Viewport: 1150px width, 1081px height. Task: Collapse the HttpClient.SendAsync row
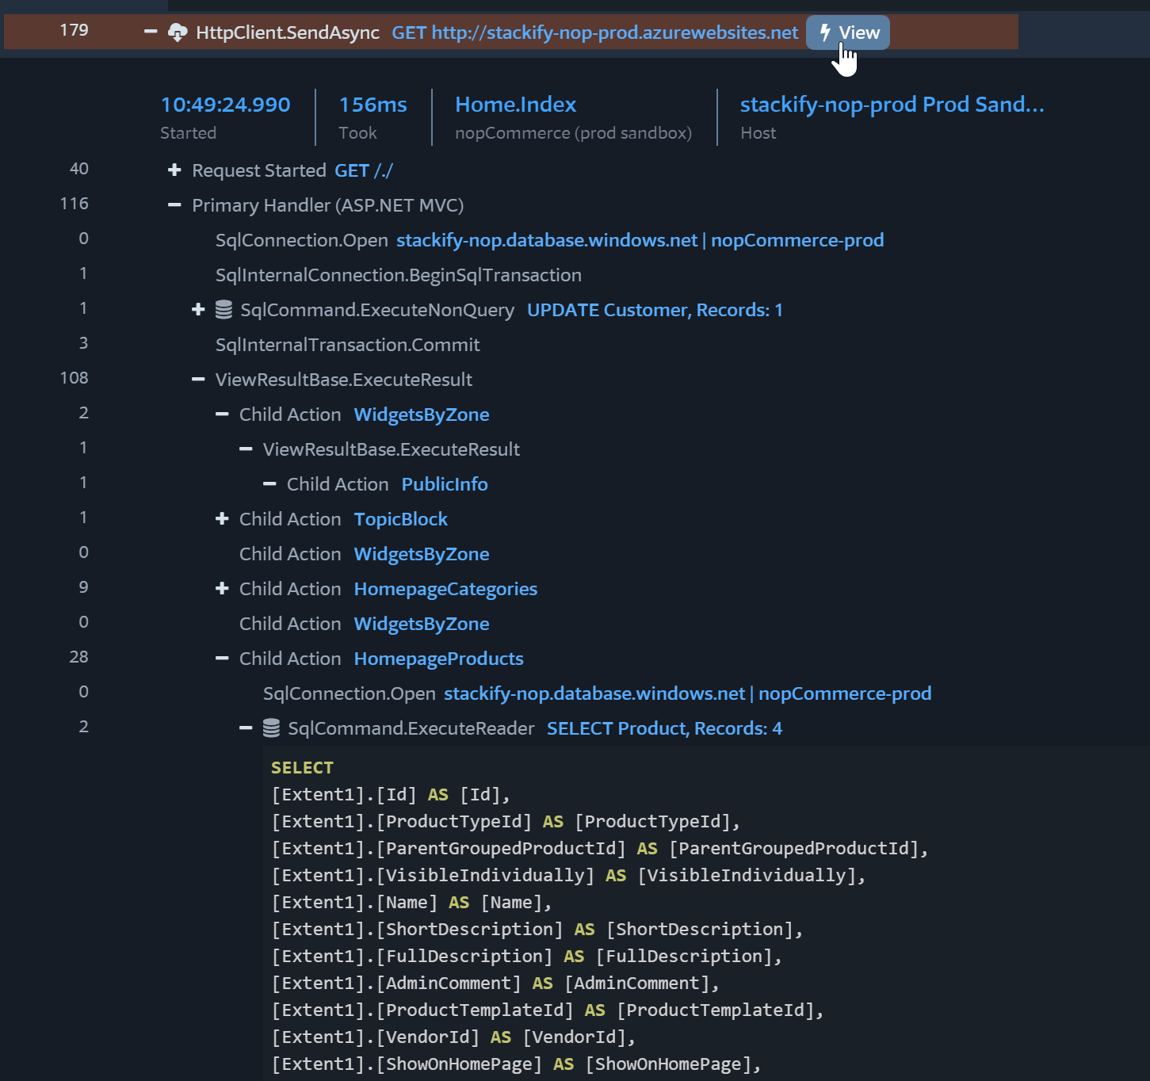pyautogui.click(x=151, y=32)
